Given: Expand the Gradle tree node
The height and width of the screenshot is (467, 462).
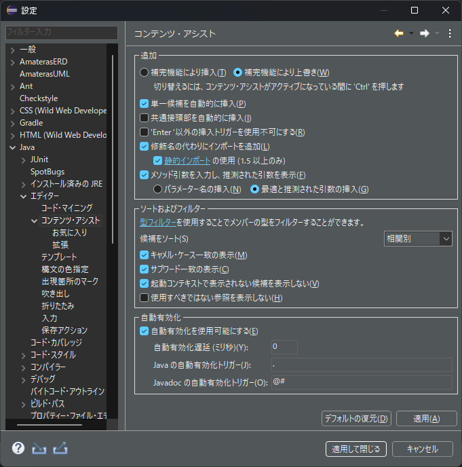Looking at the screenshot, I should coord(12,124).
